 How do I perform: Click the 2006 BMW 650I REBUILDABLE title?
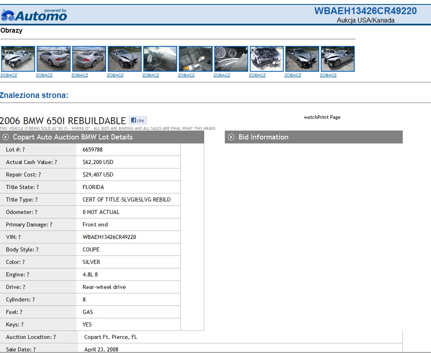(x=63, y=121)
